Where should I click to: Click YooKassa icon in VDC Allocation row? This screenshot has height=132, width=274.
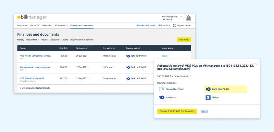point(128,79)
